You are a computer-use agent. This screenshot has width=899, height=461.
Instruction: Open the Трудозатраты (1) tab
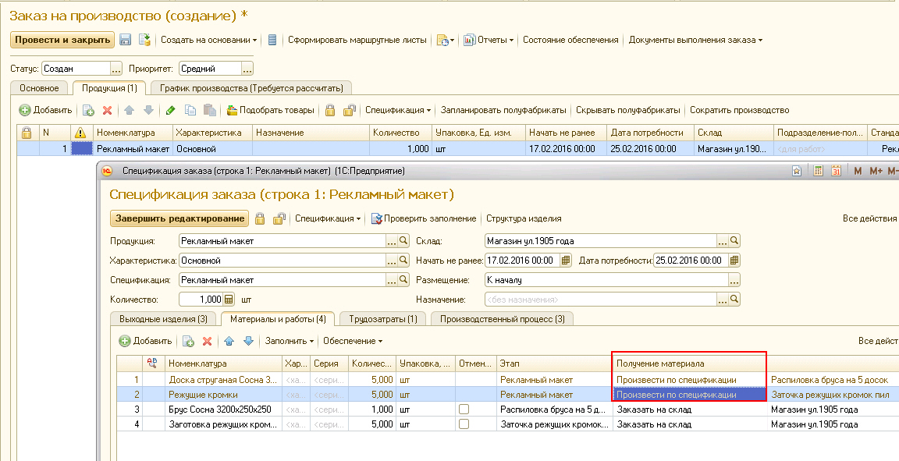click(x=384, y=319)
